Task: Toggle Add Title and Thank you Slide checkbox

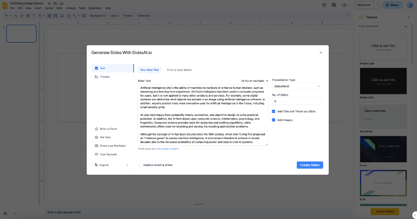Action: coord(273,111)
